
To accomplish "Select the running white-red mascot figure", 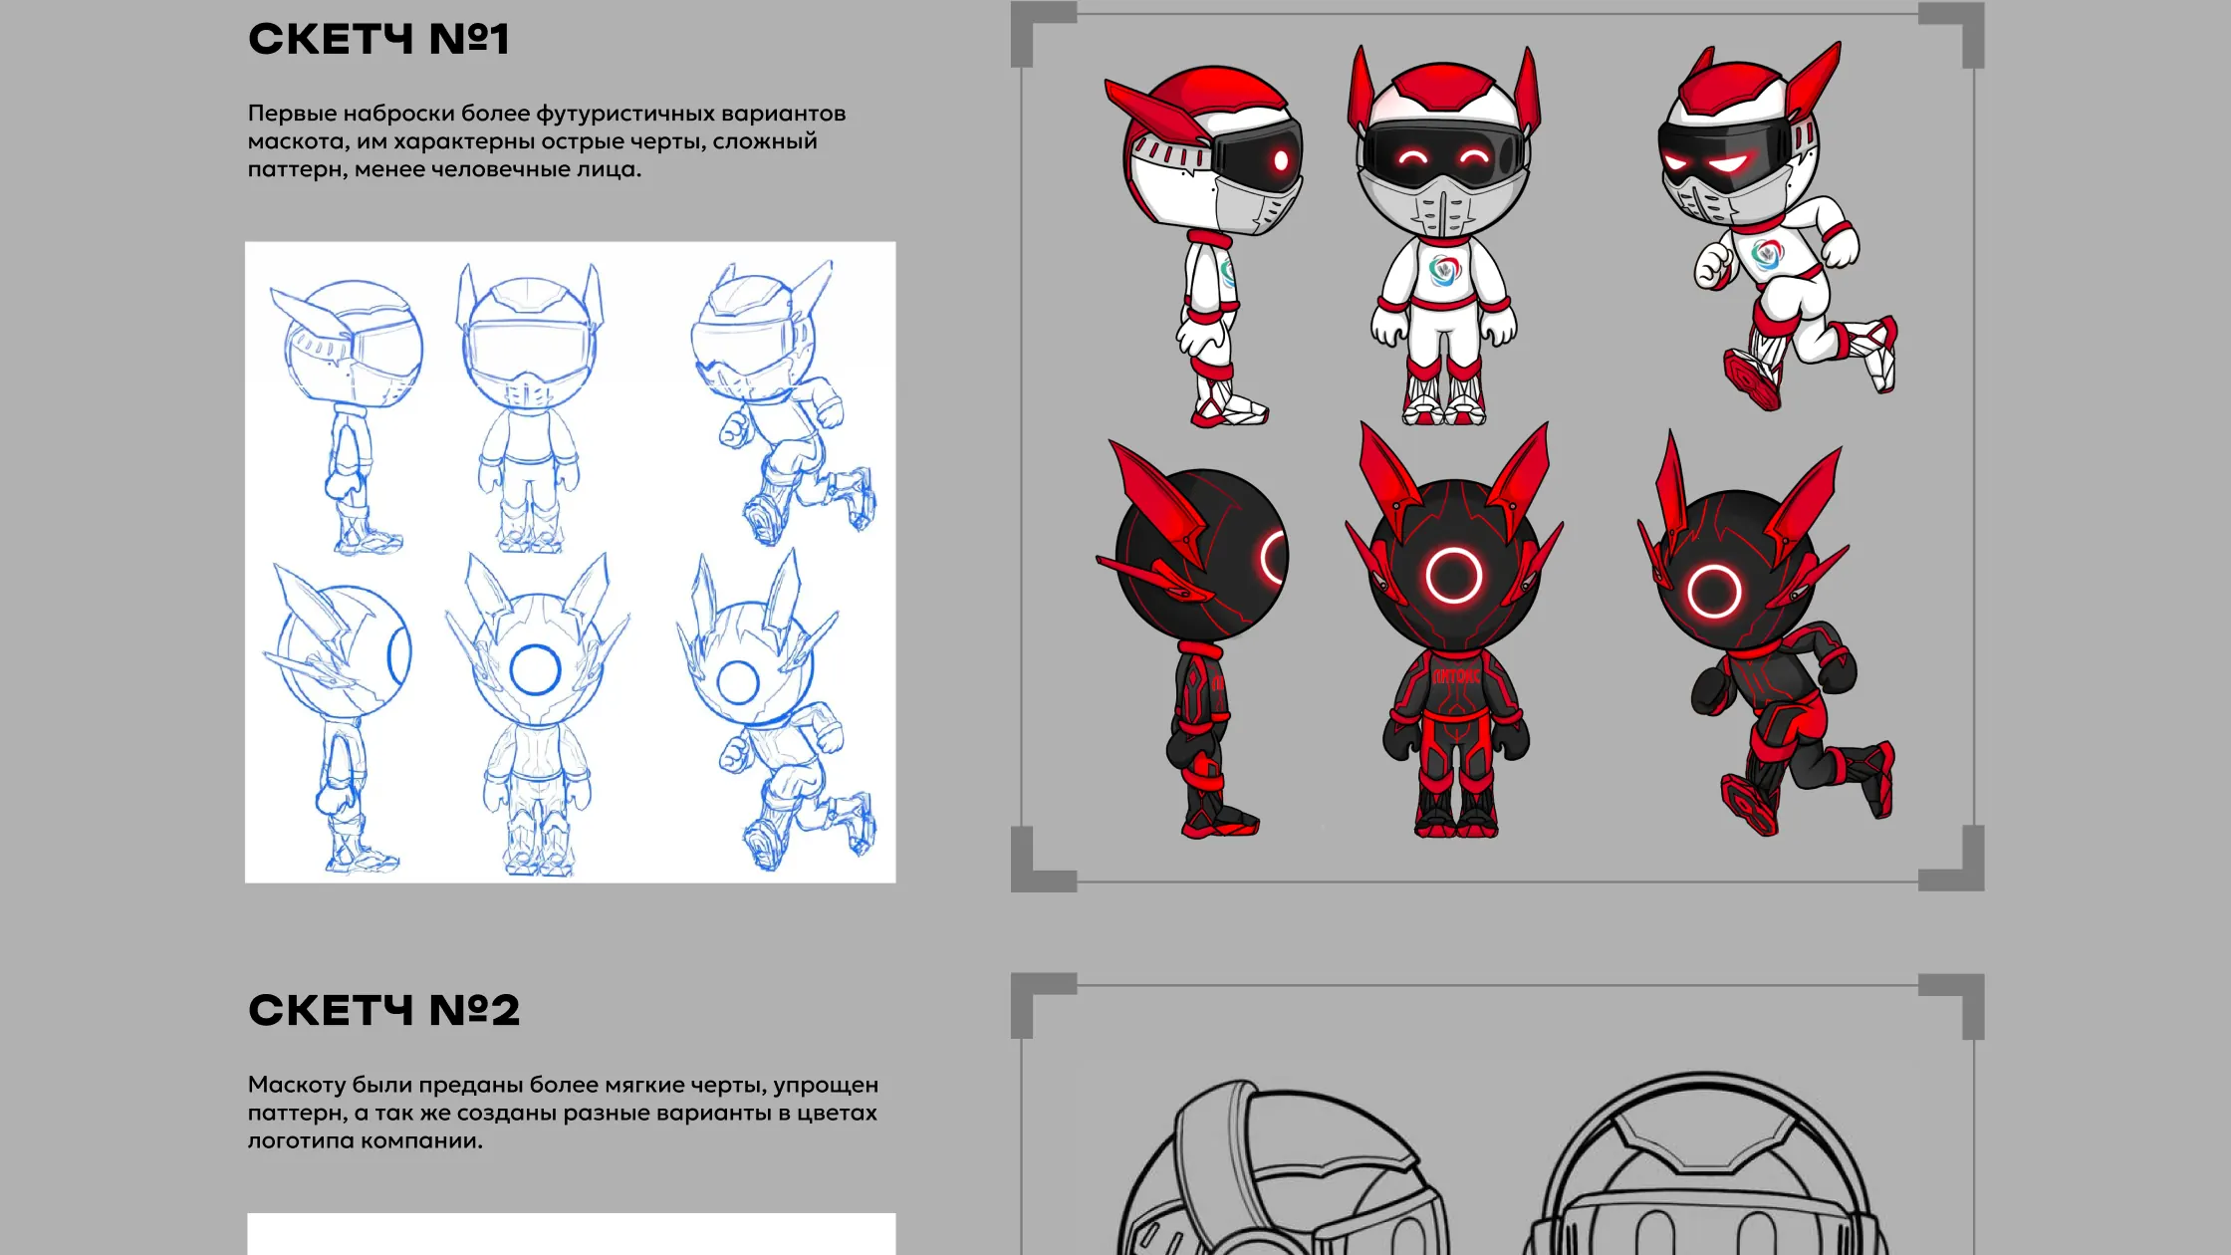I will tap(1778, 226).
